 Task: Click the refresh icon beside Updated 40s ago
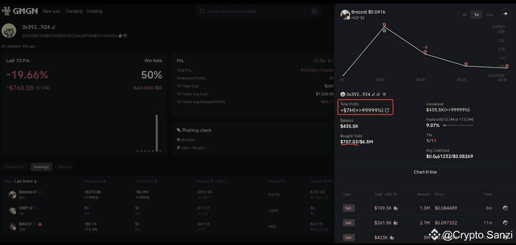[x=4, y=46]
